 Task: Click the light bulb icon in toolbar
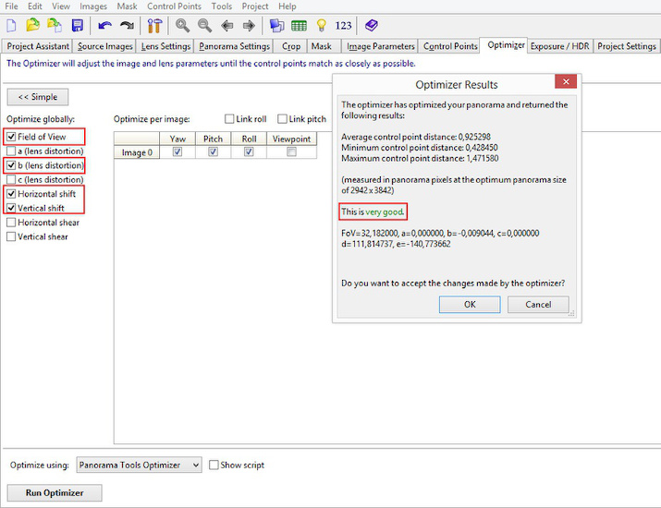[321, 26]
